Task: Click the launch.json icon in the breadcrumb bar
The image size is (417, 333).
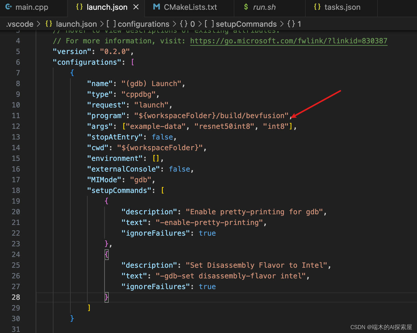Action: pyautogui.click(x=48, y=24)
